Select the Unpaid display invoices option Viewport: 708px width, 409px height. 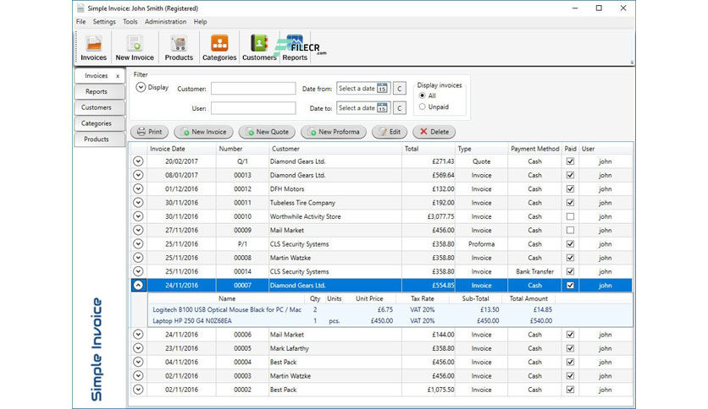423,106
